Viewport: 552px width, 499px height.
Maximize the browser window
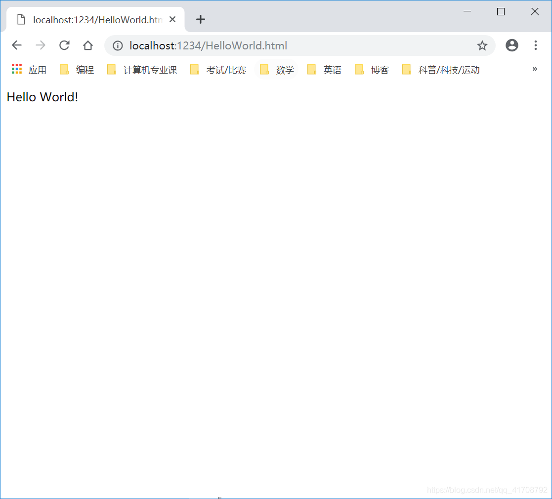501,12
